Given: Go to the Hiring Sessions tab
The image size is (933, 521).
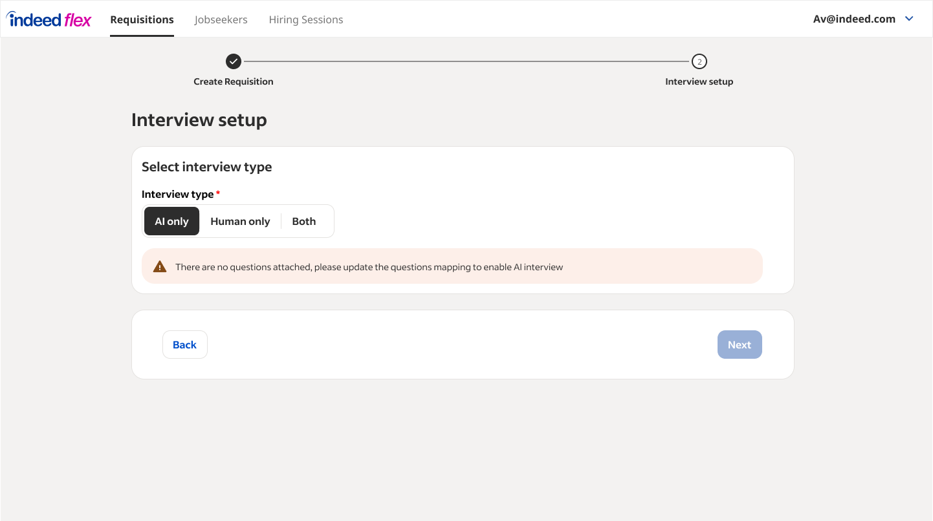Looking at the screenshot, I should click(x=306, y=19).
